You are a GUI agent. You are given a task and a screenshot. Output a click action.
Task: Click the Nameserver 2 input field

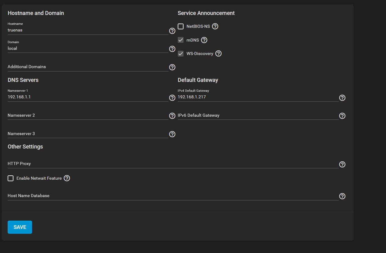pos(88,116)
